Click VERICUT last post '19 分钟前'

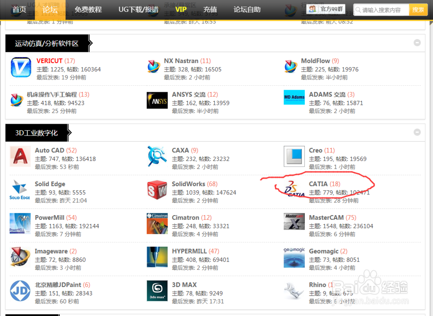click(74, 77)
